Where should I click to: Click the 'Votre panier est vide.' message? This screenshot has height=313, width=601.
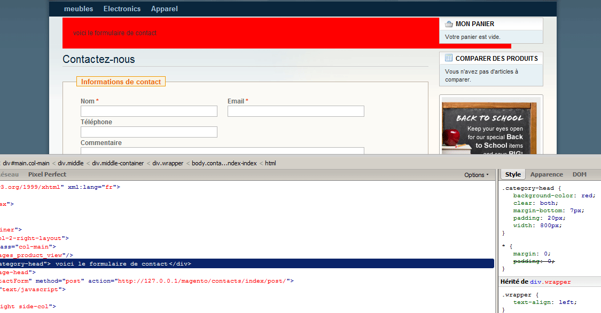coord(473,37)
